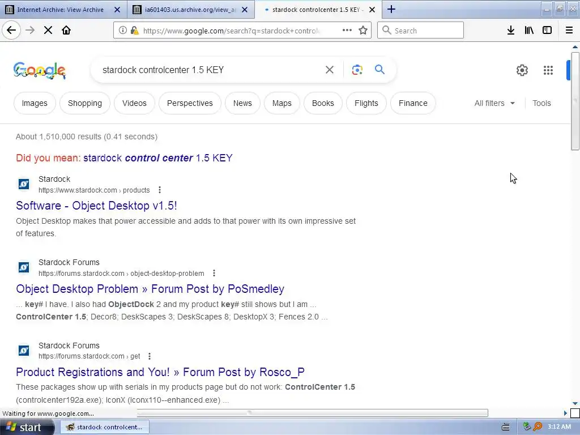580x435 pixels.
Task: Filter results by Shopping
Action: (85, 103)
